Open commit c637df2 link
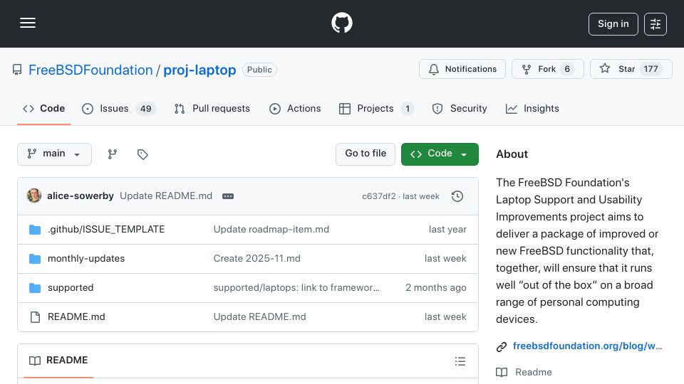Viewport: 684px width, 384px height. point(378,196)
